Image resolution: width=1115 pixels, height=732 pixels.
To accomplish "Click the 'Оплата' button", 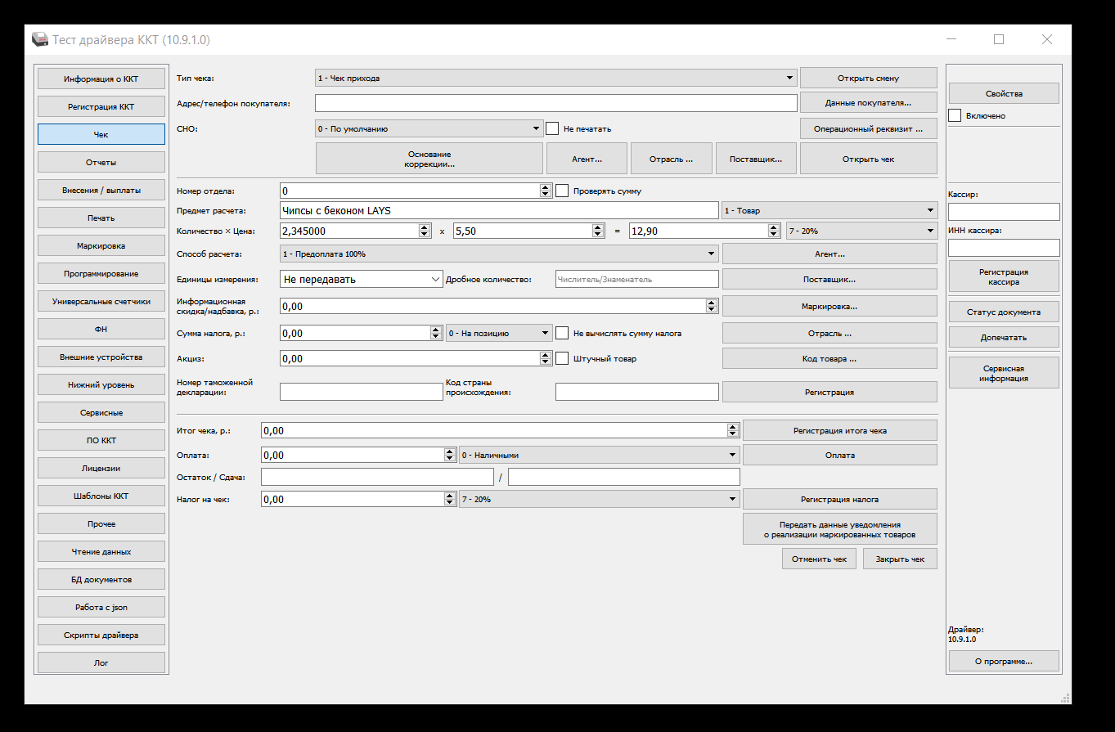I will (x=840, y=455).
